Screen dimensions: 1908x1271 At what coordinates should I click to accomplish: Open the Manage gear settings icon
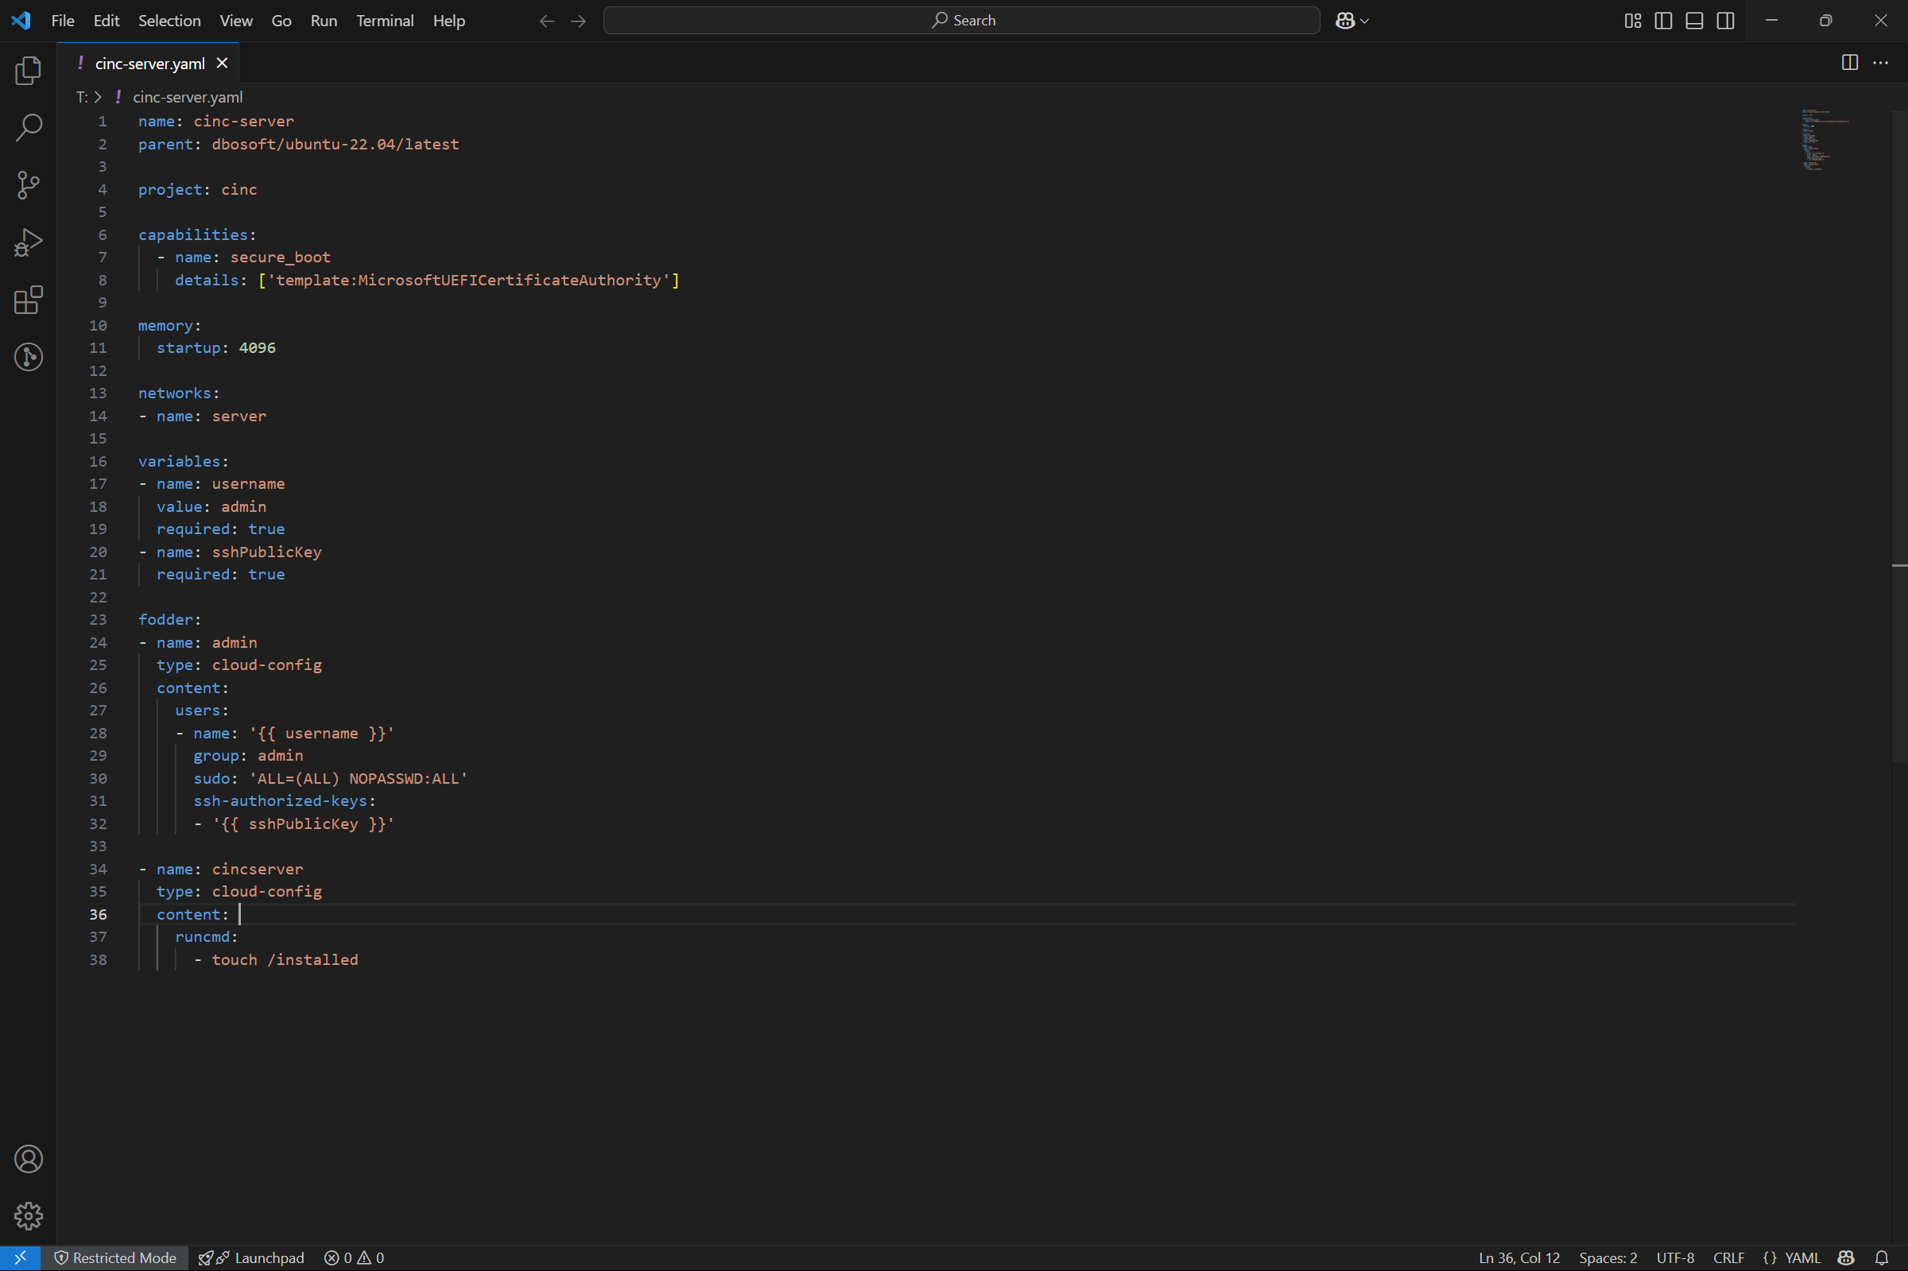[29, 1216]
